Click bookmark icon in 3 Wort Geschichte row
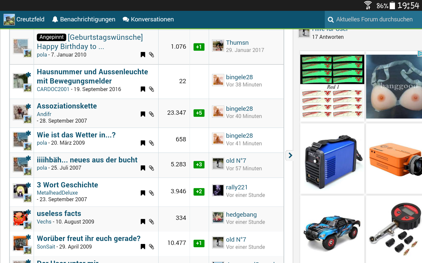 [x=143, y=193]
